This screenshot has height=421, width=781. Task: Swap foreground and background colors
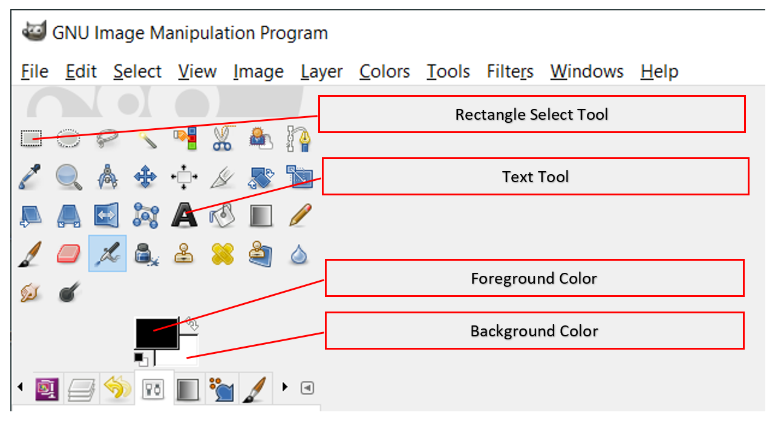192,325
